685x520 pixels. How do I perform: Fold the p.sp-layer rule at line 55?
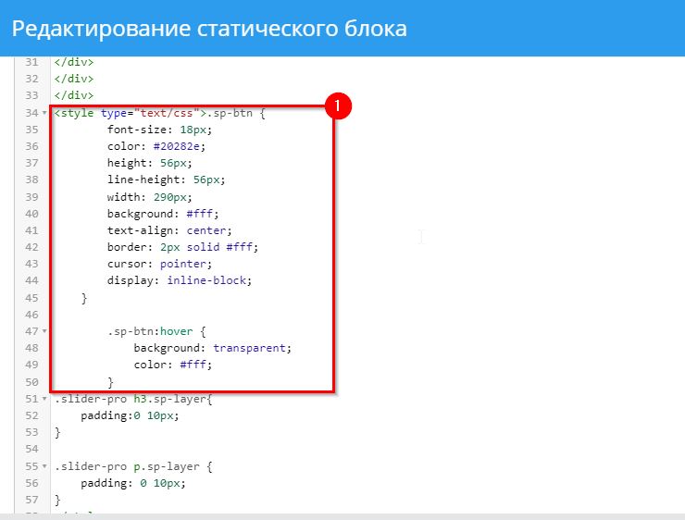pyautogui.click(x=44, y=466)
